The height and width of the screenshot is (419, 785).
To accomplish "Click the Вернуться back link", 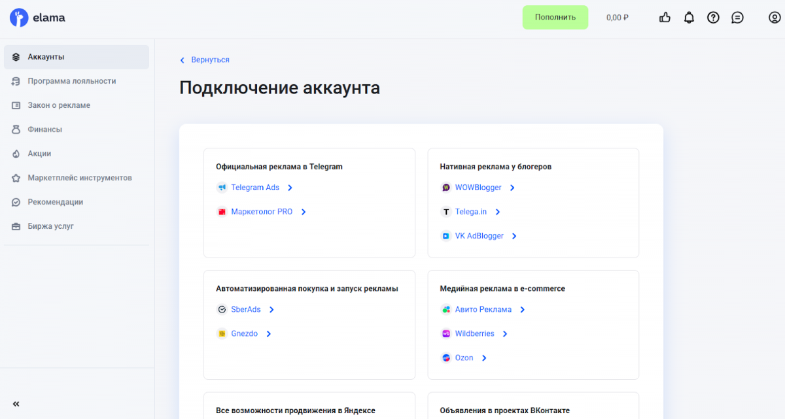I will (209, 59).
